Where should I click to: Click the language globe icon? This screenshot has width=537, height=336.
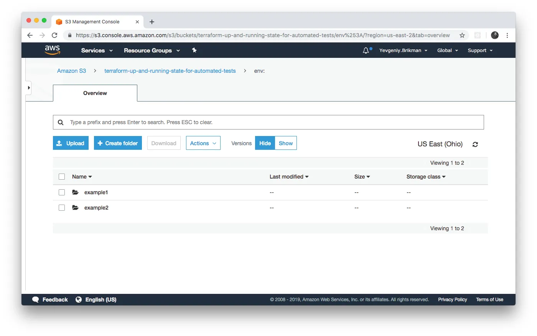click(79, 300)
